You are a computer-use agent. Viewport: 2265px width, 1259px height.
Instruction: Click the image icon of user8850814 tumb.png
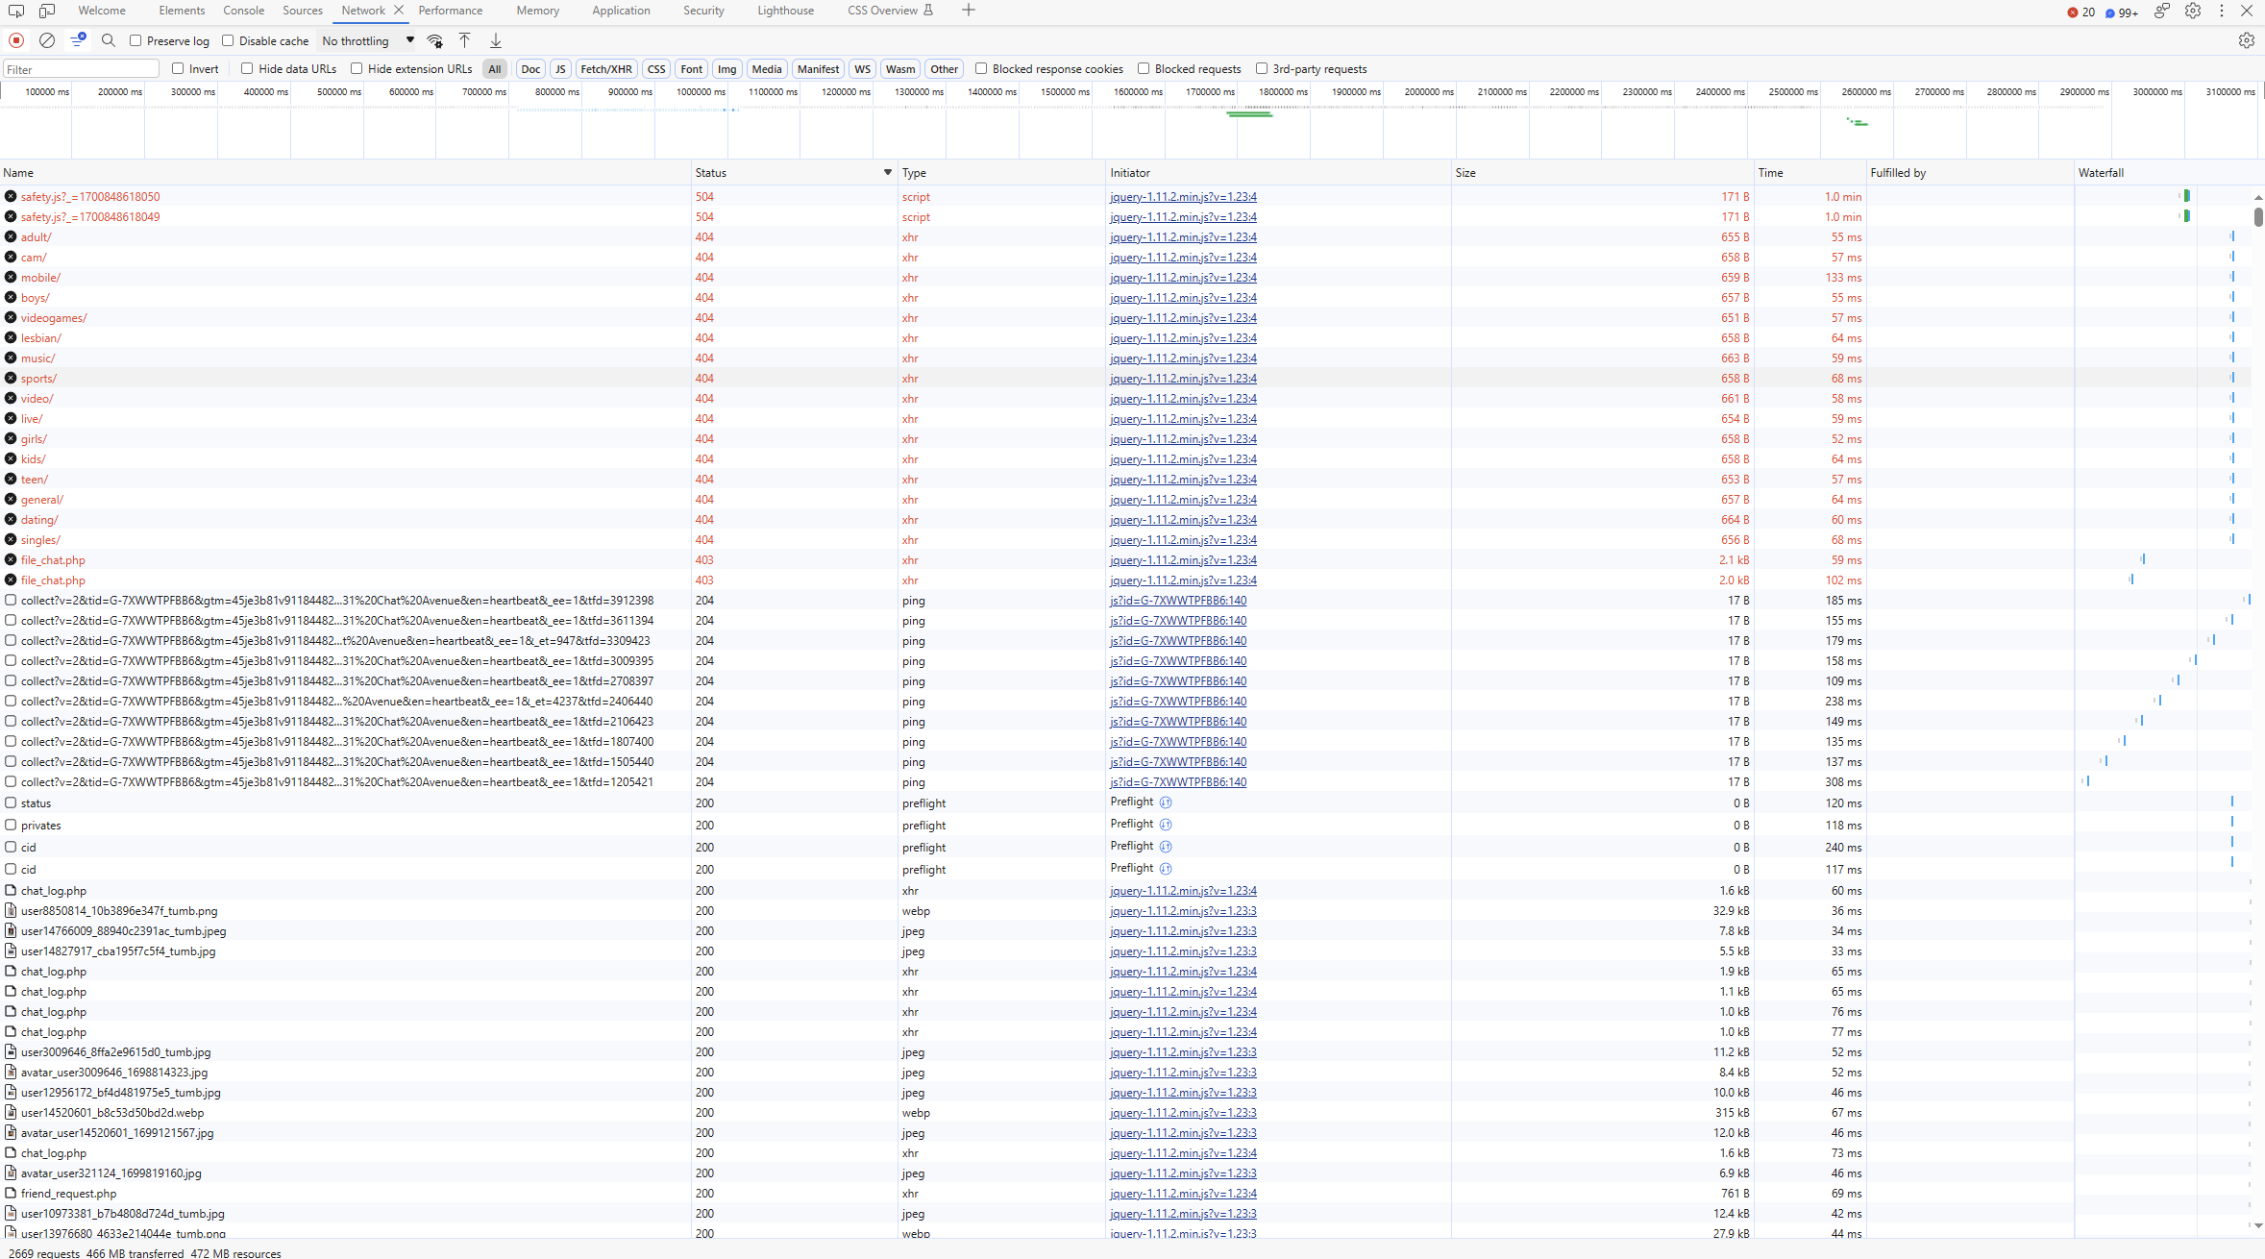11,910
